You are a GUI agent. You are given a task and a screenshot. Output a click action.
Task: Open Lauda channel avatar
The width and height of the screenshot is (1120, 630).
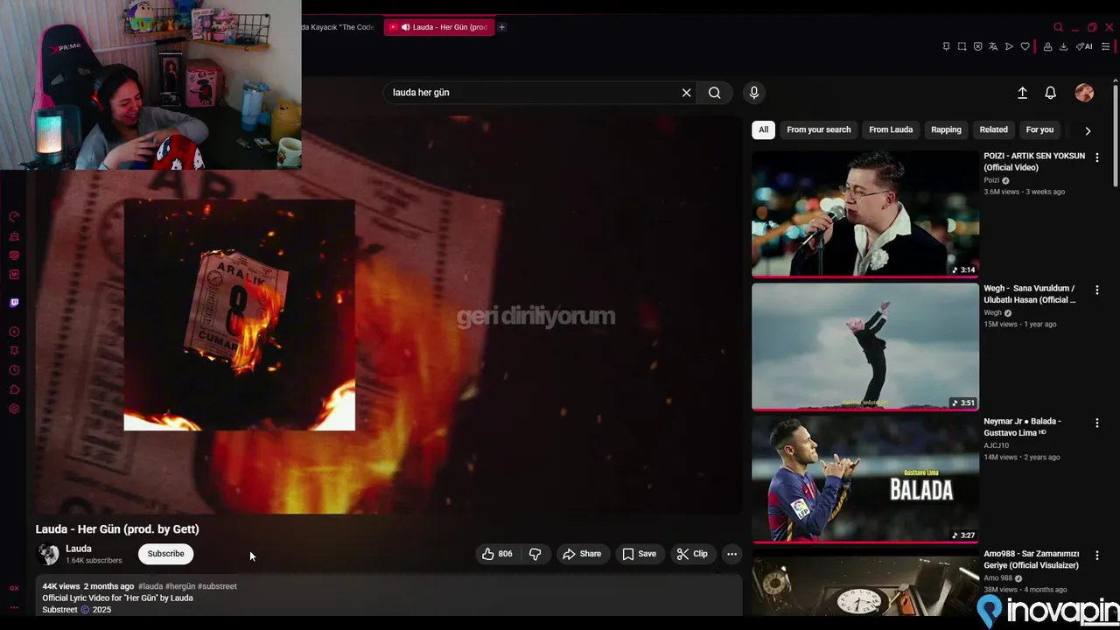[47, 554]
